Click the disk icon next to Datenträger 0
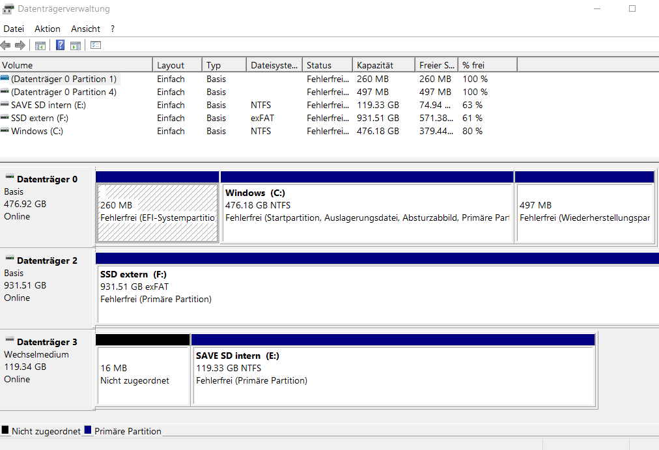Image resolution: width=659 pixels, height=450 pixels. click(x=10, y=177)
